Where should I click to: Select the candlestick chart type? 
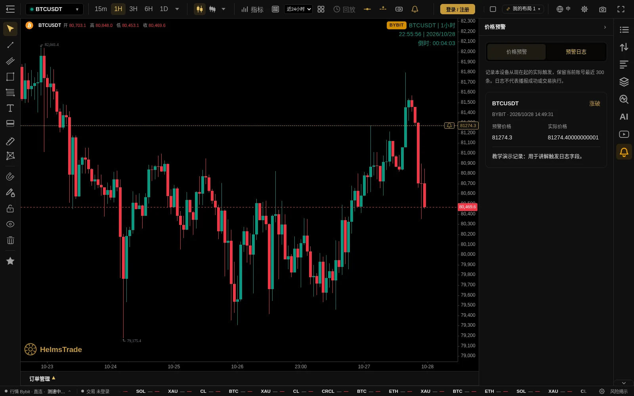(x=200, y=9)
